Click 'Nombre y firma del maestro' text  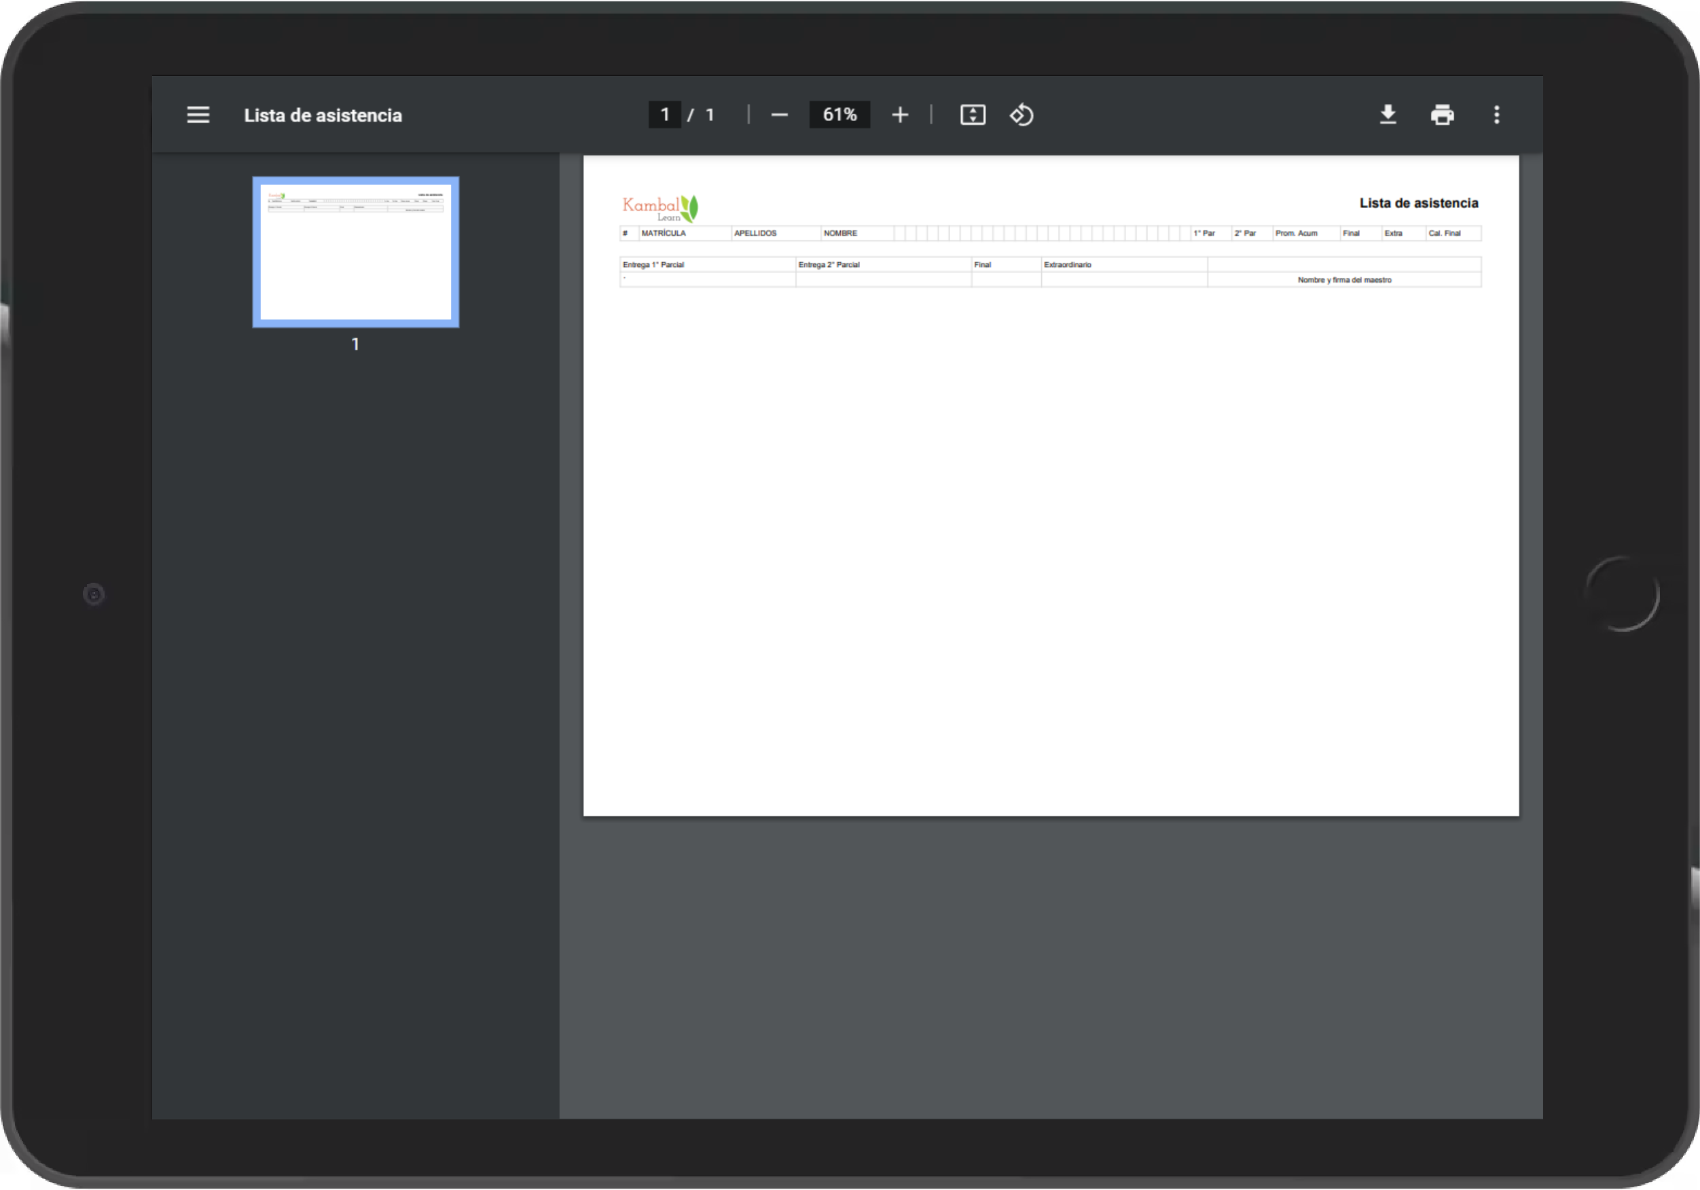point(1345,280)
